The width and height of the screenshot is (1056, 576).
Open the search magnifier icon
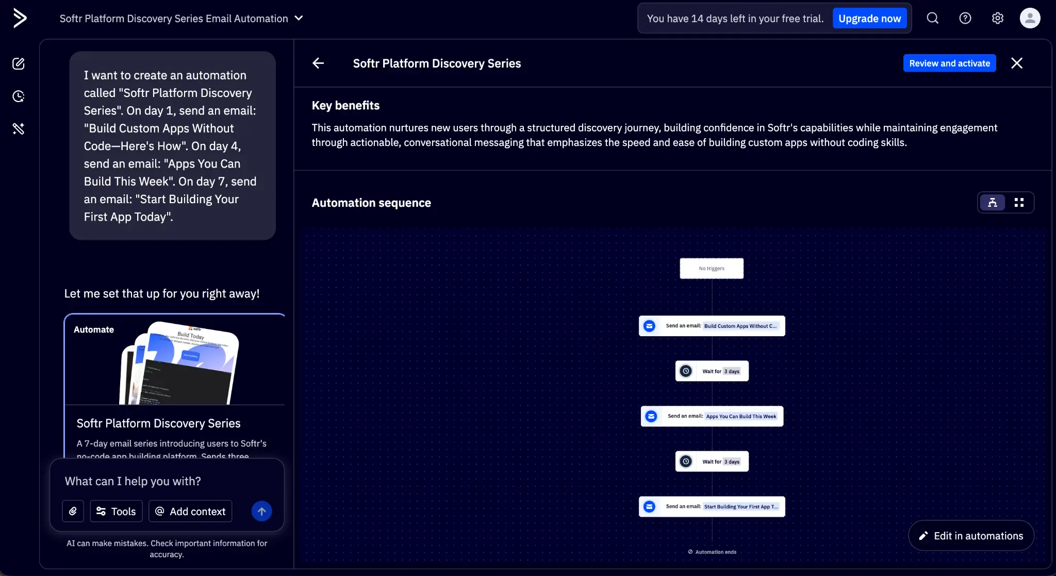pos(932,19)
